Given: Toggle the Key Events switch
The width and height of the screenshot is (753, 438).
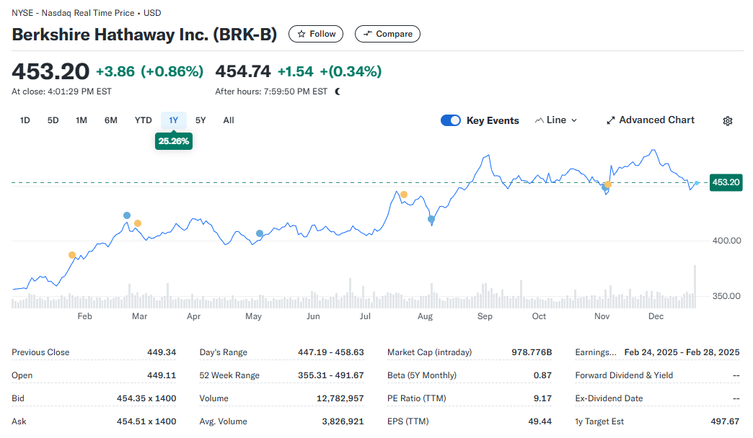Looking at the screenshot, I should (x=451, y=120).
